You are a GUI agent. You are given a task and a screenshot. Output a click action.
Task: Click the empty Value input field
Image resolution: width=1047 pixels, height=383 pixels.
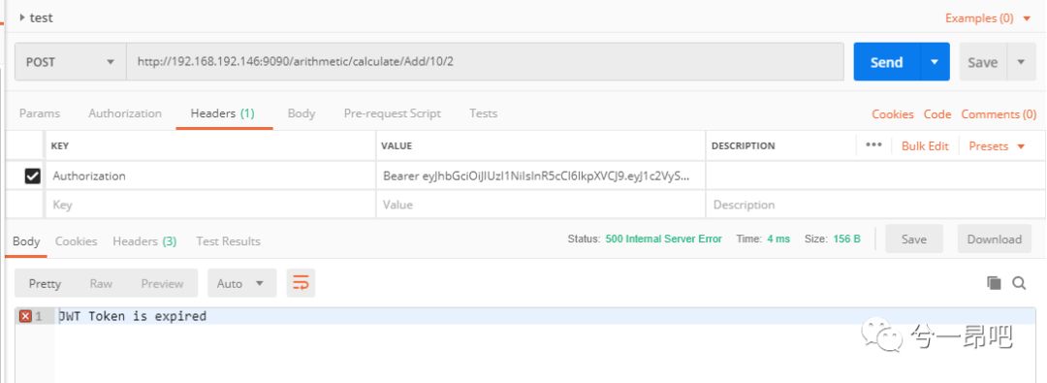540,205
